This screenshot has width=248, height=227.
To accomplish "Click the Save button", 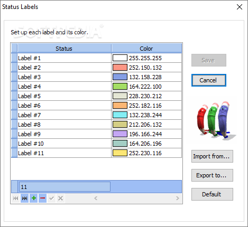I will [x=209, y=60].
